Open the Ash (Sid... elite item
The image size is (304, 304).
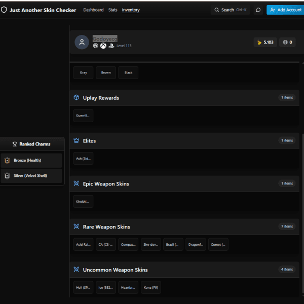[x=84, y=159]
